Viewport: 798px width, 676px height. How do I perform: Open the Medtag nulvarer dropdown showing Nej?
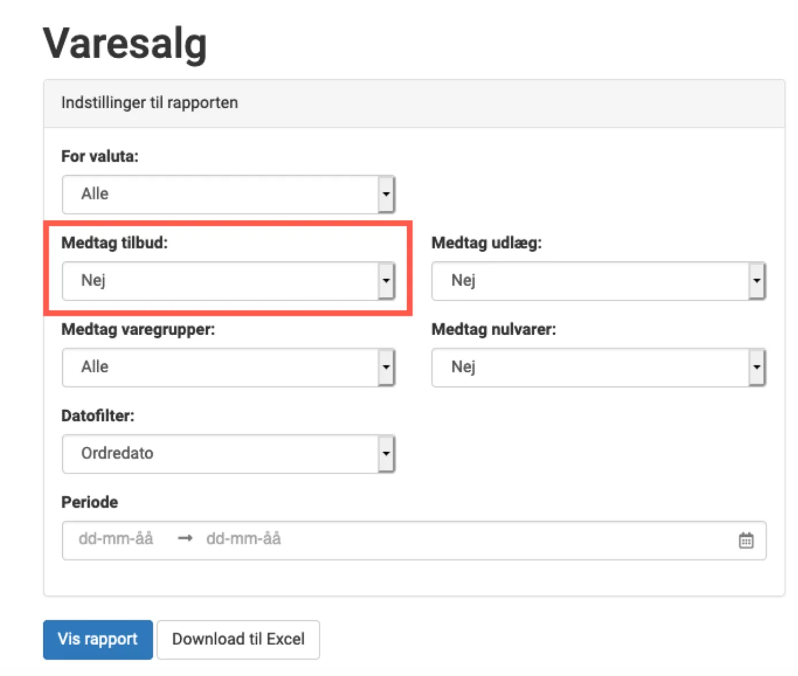[598, 367]
